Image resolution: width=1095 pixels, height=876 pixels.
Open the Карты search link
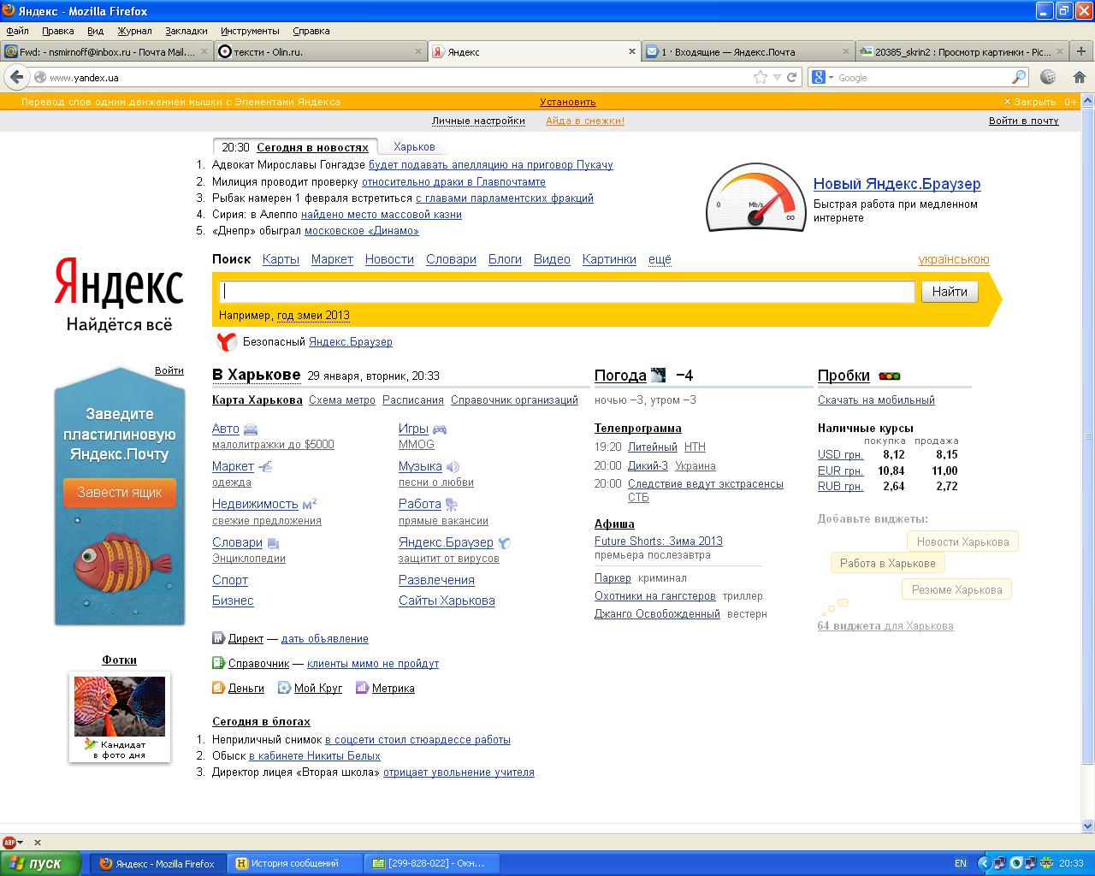click(281, 259)
